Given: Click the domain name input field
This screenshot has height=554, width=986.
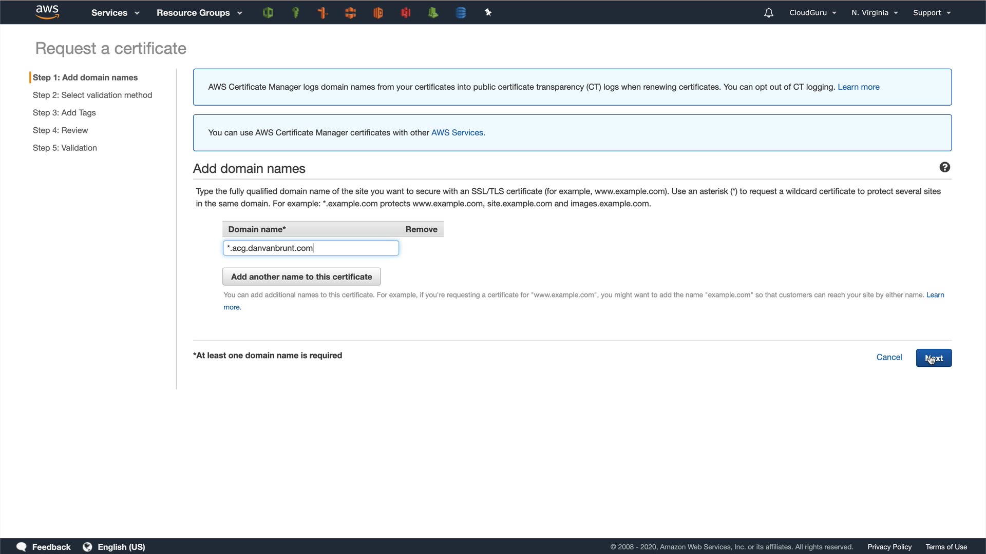Looking at the screenshot, I should [x=311, y=248].
